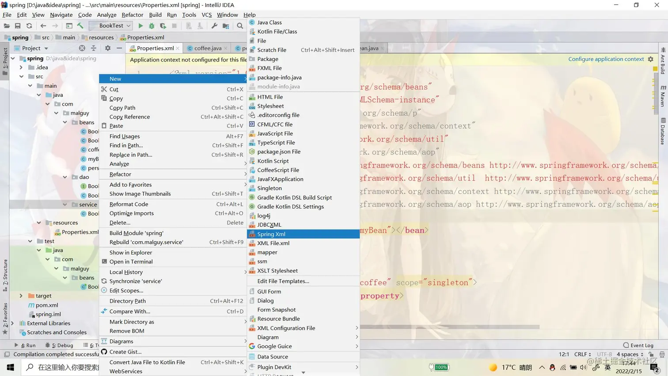Collapse the dao package
668x376 pixels.
[x=65, y=177]
